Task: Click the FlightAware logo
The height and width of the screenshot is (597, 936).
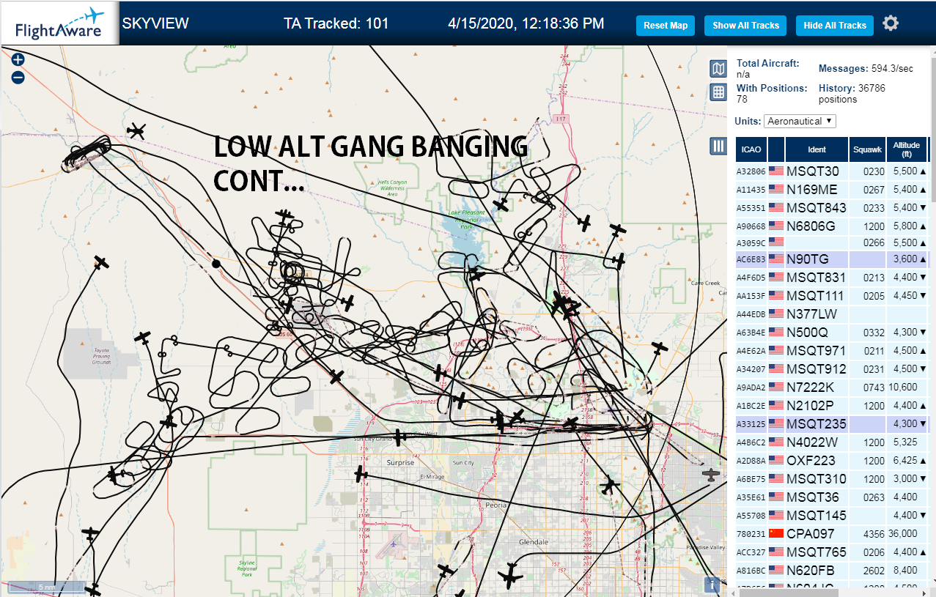Action: tap(59, 23)
